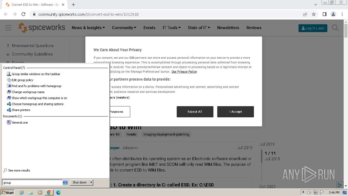Open Microsoft Edge from the taskbar
This screenshot has width=348, height=196.
click(x=58, y=192)
